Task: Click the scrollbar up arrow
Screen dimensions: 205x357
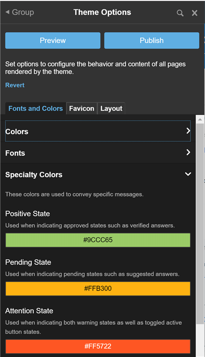Action: (x=200, y=119)
